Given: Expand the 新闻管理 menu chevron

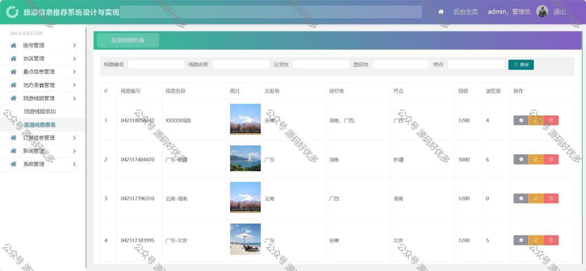Looking at the screenshot, I should click(x=74, y=151).
